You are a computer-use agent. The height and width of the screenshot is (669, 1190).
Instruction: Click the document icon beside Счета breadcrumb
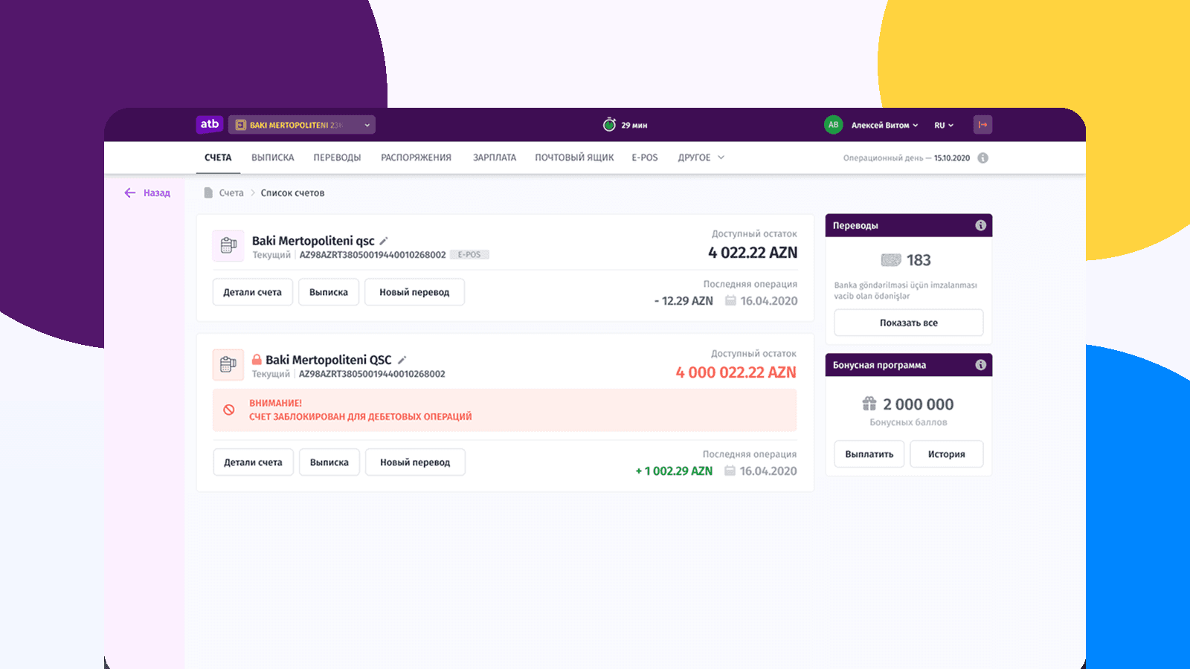coord(208,193)
